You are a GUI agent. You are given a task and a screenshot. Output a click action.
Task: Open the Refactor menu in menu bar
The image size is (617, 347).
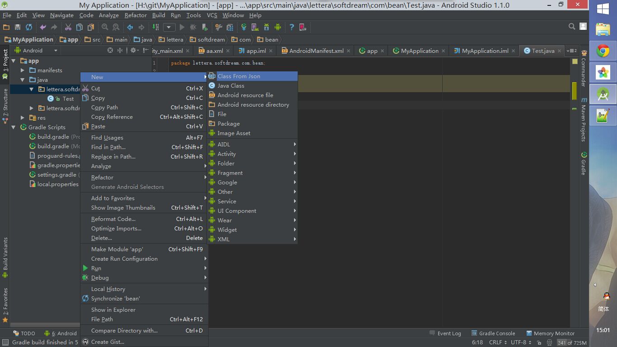(x=136, y=15)
